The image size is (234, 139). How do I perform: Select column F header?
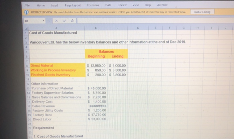click(x=169, y=28)
